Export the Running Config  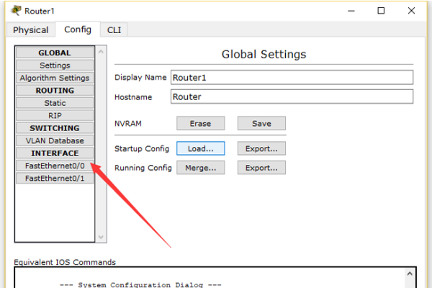[x=261, y=168]
